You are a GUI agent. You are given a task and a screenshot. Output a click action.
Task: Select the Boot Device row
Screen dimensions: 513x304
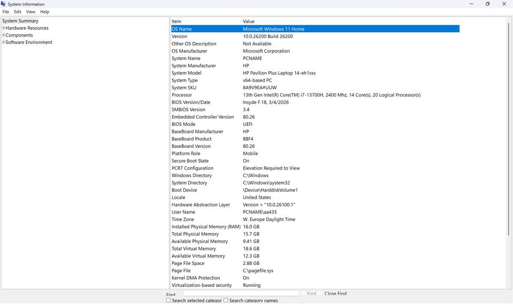coord(315,190)
